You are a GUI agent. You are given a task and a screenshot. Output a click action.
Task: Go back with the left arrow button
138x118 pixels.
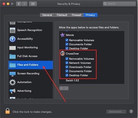(19, 4)
